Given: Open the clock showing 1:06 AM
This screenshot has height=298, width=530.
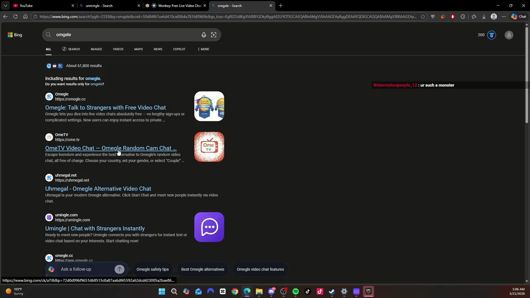Looking at the screenshot, I should [518, 291].
